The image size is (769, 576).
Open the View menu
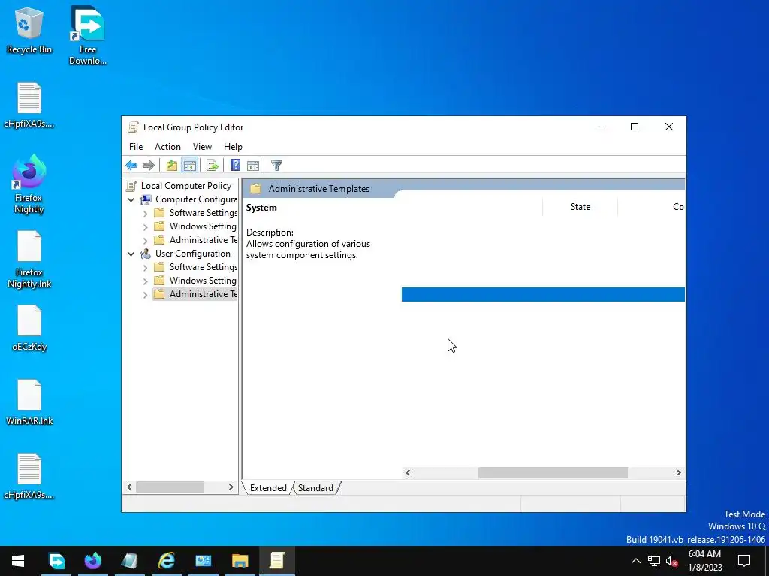pyautogui.click(x=202, y=147)
